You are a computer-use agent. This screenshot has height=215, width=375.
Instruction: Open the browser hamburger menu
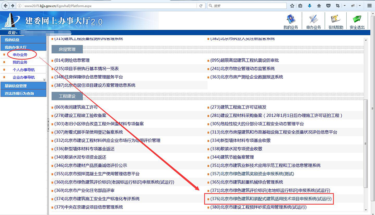(x=370, y=6)
